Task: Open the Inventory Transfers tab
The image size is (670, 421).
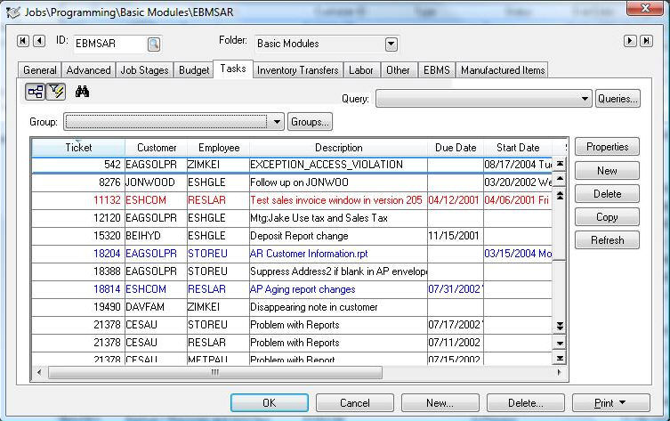Action: click(x=297, y=69)
